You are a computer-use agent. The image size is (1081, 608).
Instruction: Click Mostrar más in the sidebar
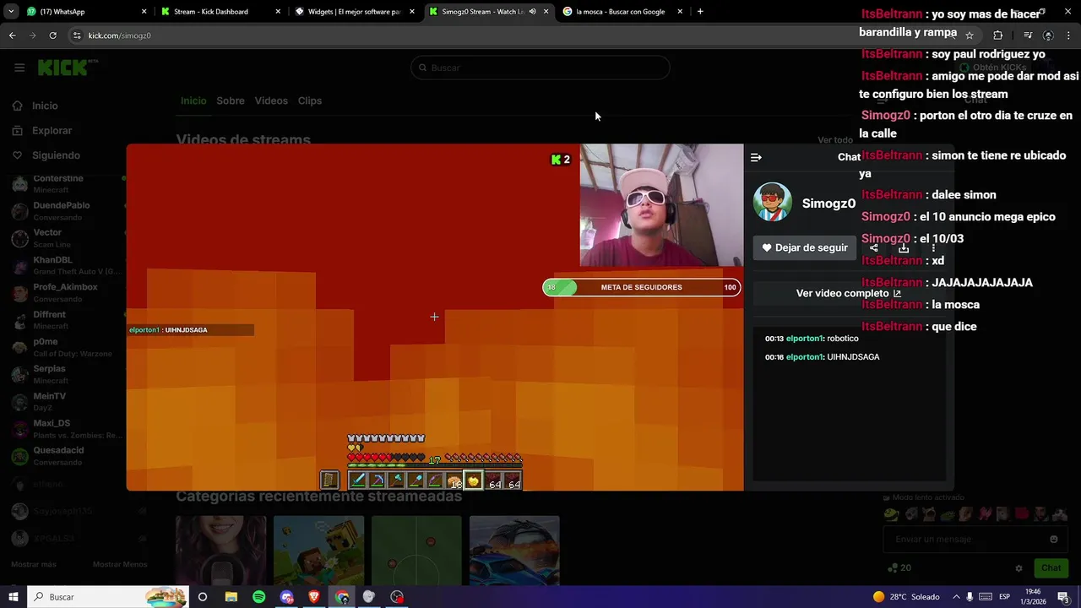coord(34,564)
